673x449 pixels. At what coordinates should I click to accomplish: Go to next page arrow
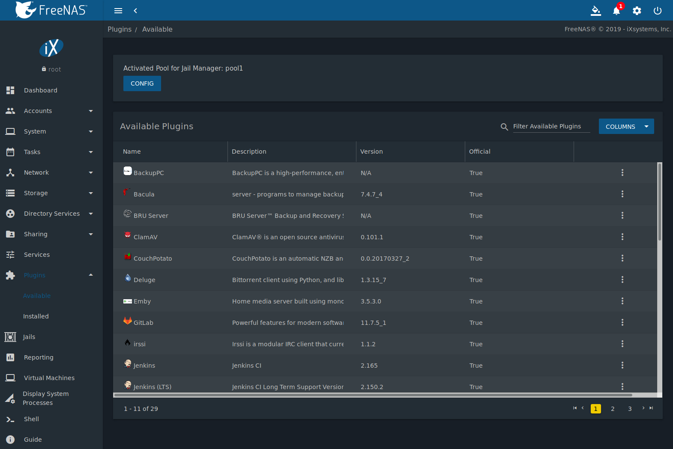(x=643, y=408)
